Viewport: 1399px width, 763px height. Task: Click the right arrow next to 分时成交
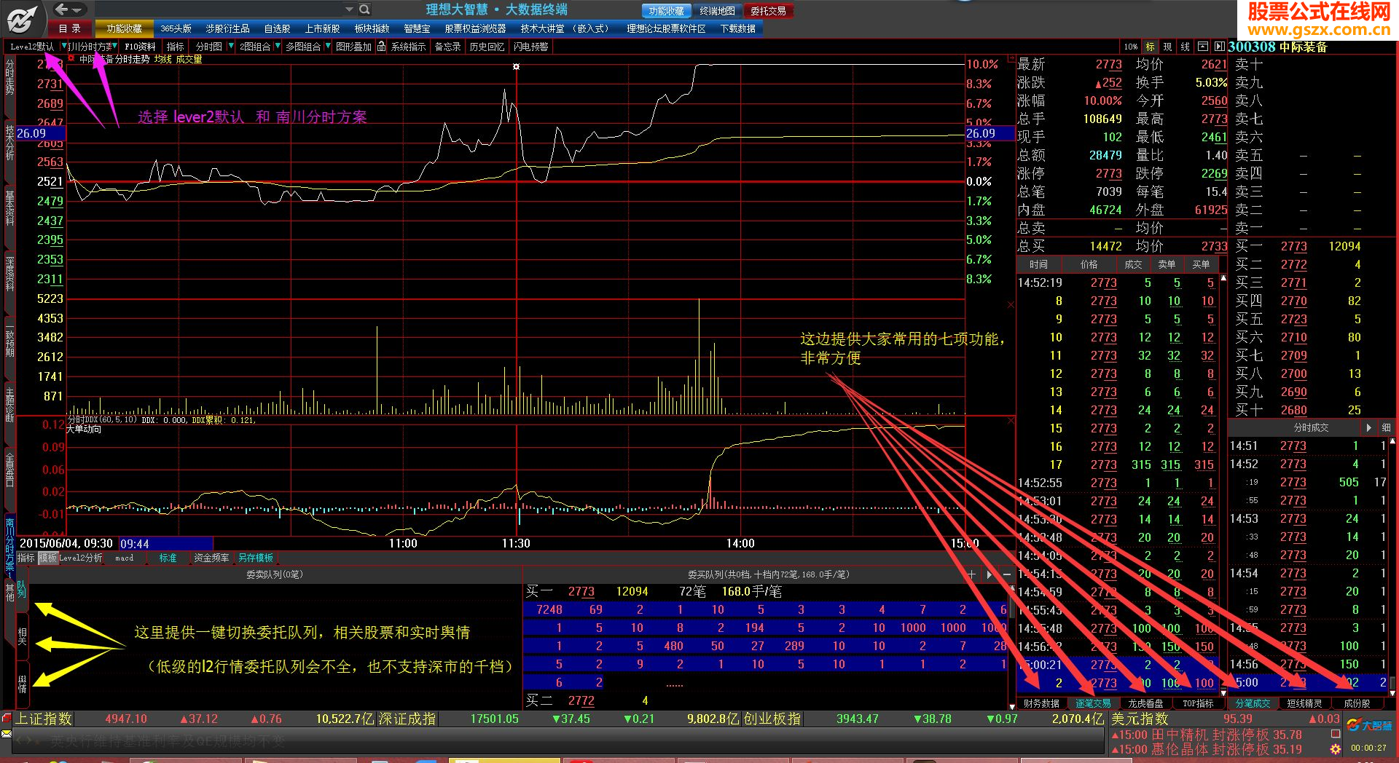tap(1369, 427)
